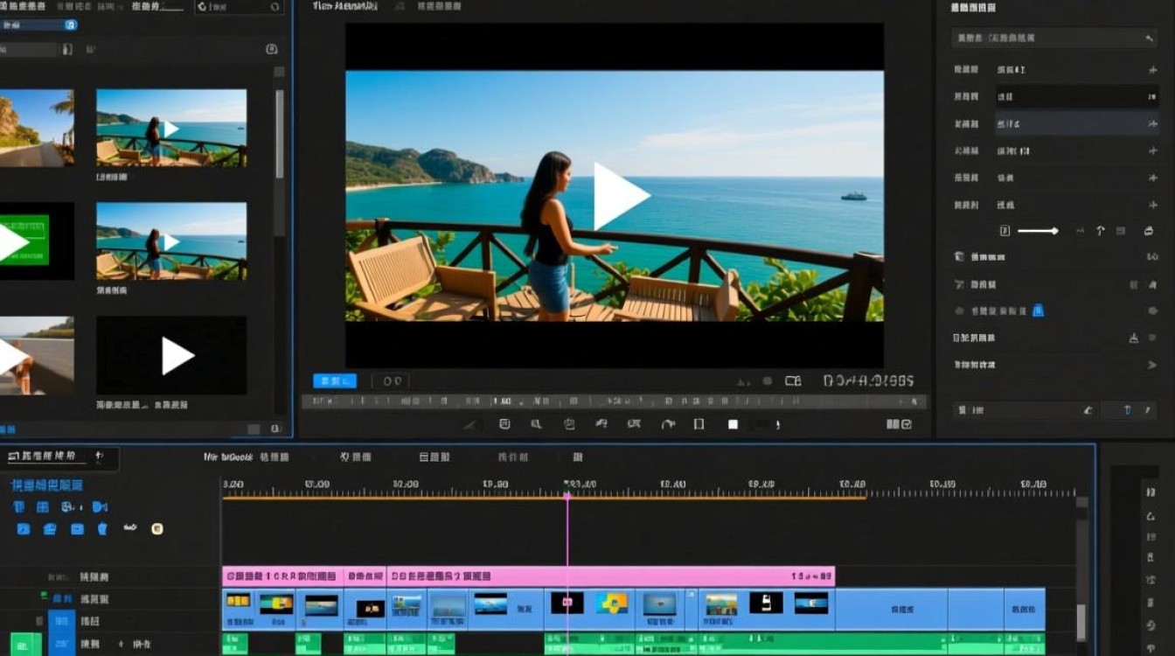
Task: Click the clipboard icon in the transport bar
Action: [569, 424]
